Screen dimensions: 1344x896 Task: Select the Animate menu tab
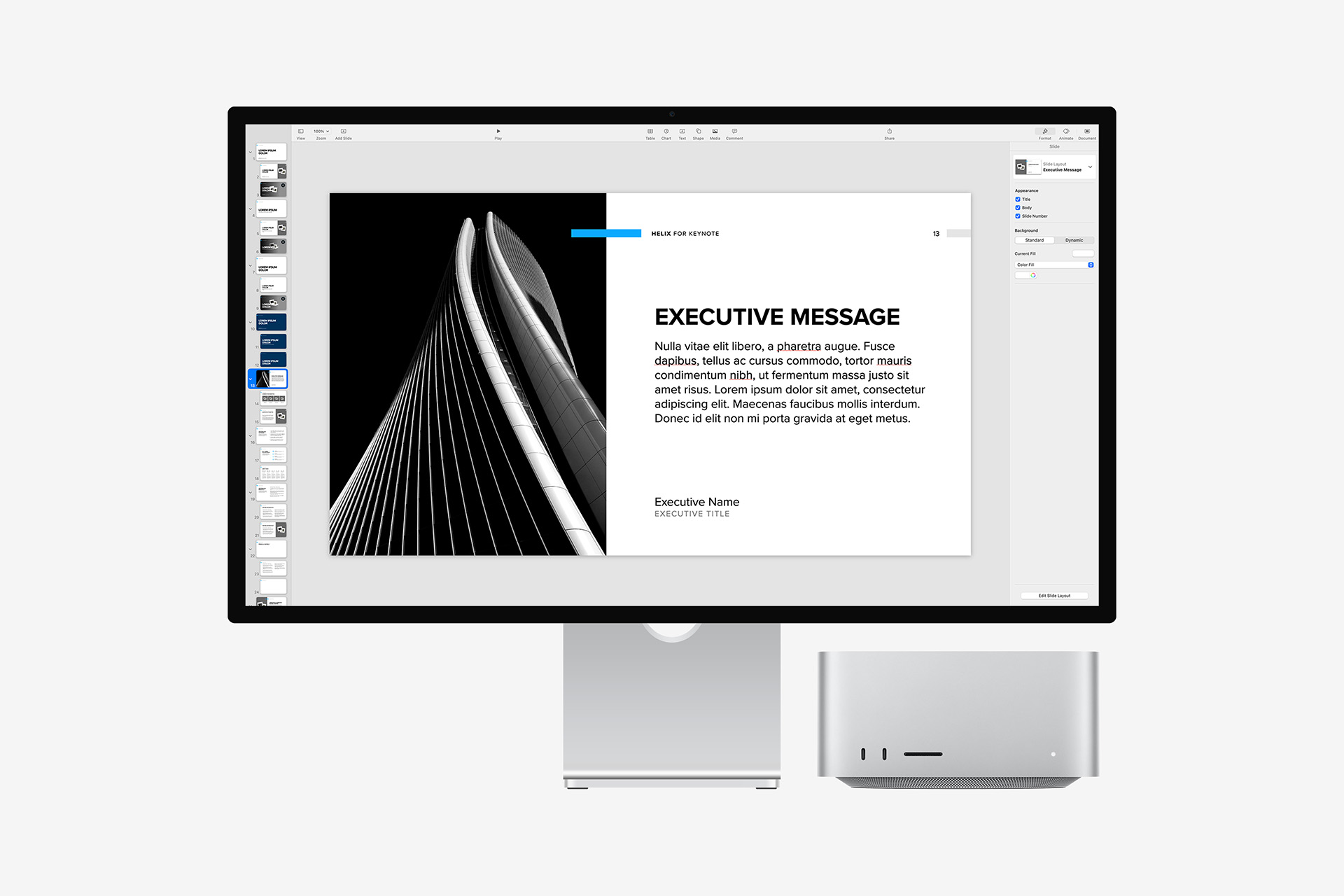coord(1062,133)
